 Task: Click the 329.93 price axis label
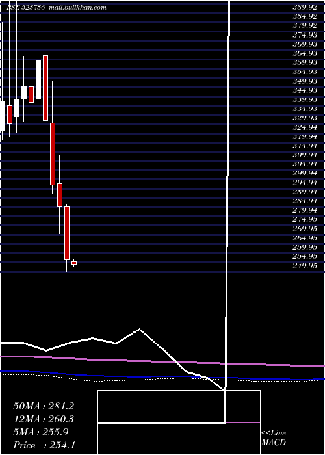coord(305,118)
